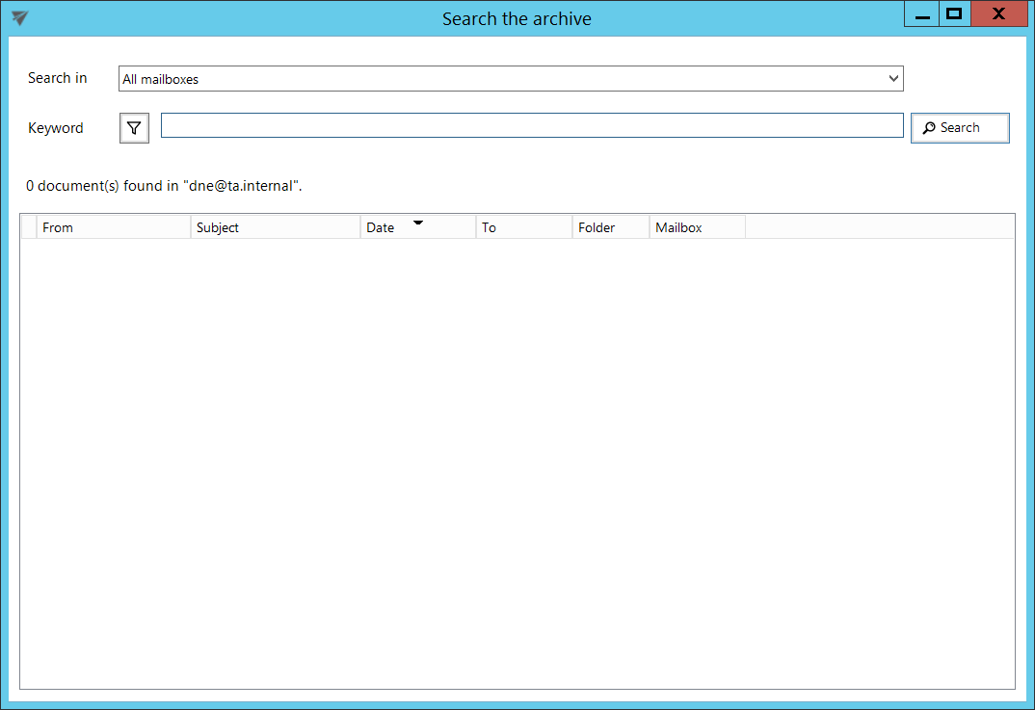The height and width of the screenshot is (710, 1035).
Task: Click the 0 document(s) found status text
Action: coord(164,185)
